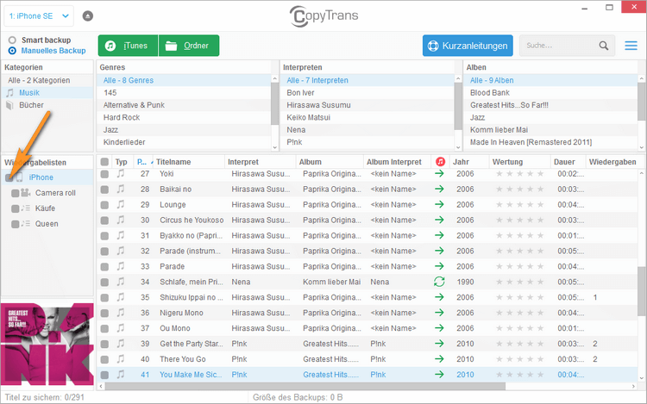The width and height of the screenshot is (647, 404).
Task: Select album Komm lieber Mai
Action: click(x=552, y=130)
